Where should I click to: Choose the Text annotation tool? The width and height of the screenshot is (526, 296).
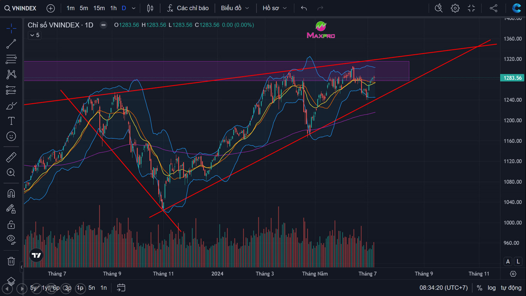click(x=11, y=121)
